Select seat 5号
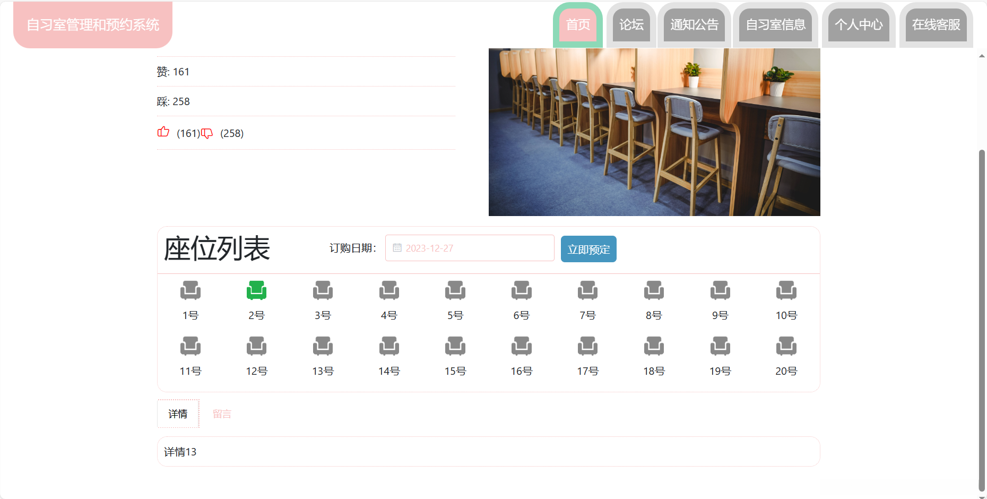The width and height of the screenshot is (987, 499). tap(455, 291)
